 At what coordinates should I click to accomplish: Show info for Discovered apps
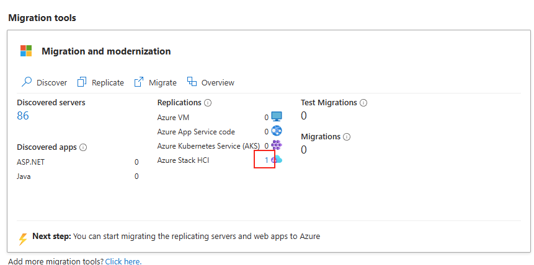(x=83, y=147)
